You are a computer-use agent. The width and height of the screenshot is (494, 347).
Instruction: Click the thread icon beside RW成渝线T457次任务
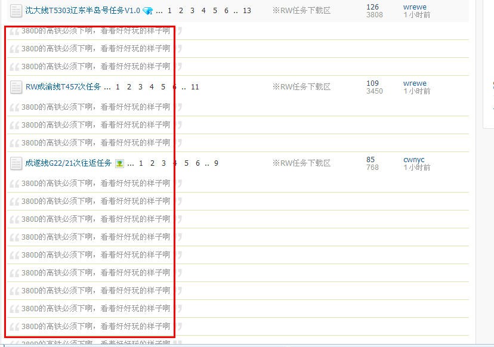tap(16, 87)
